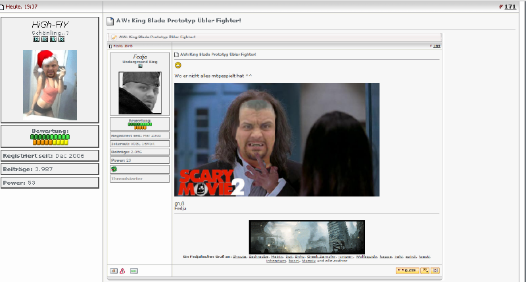This screenshot has width=526, height=282.
Task: Click HiGh-FlY's green reputation bar
Action: pos(50,137)
